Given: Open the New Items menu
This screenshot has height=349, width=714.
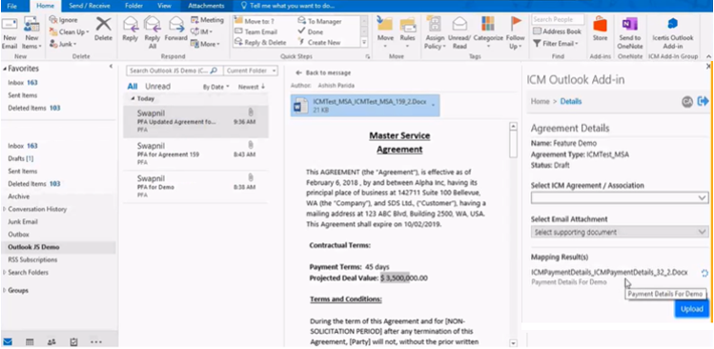Looking at the screenshot, I should point(31,33).
